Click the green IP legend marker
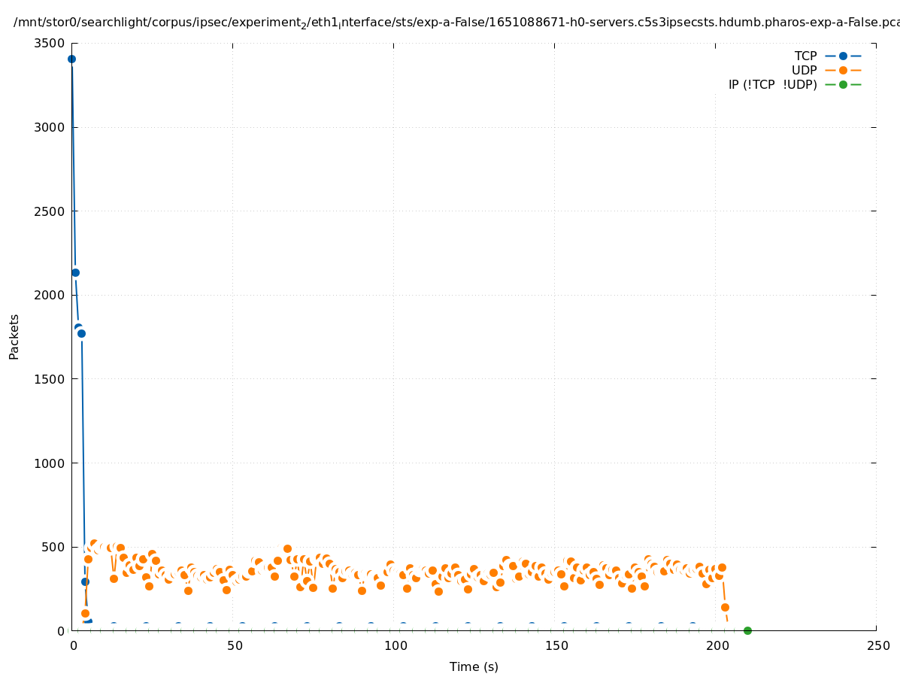The image size is (900, 677). [843, 84]
